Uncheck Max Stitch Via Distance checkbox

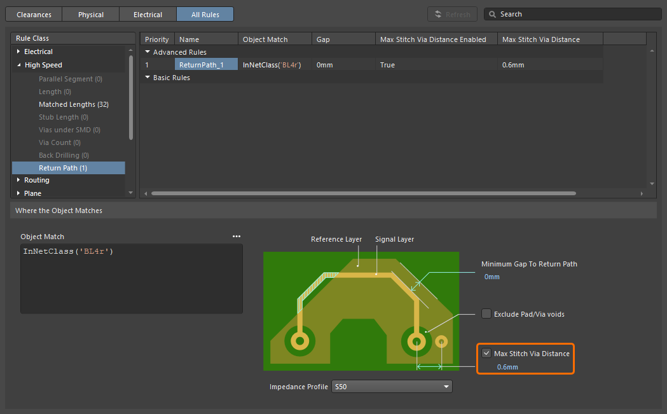486,353
